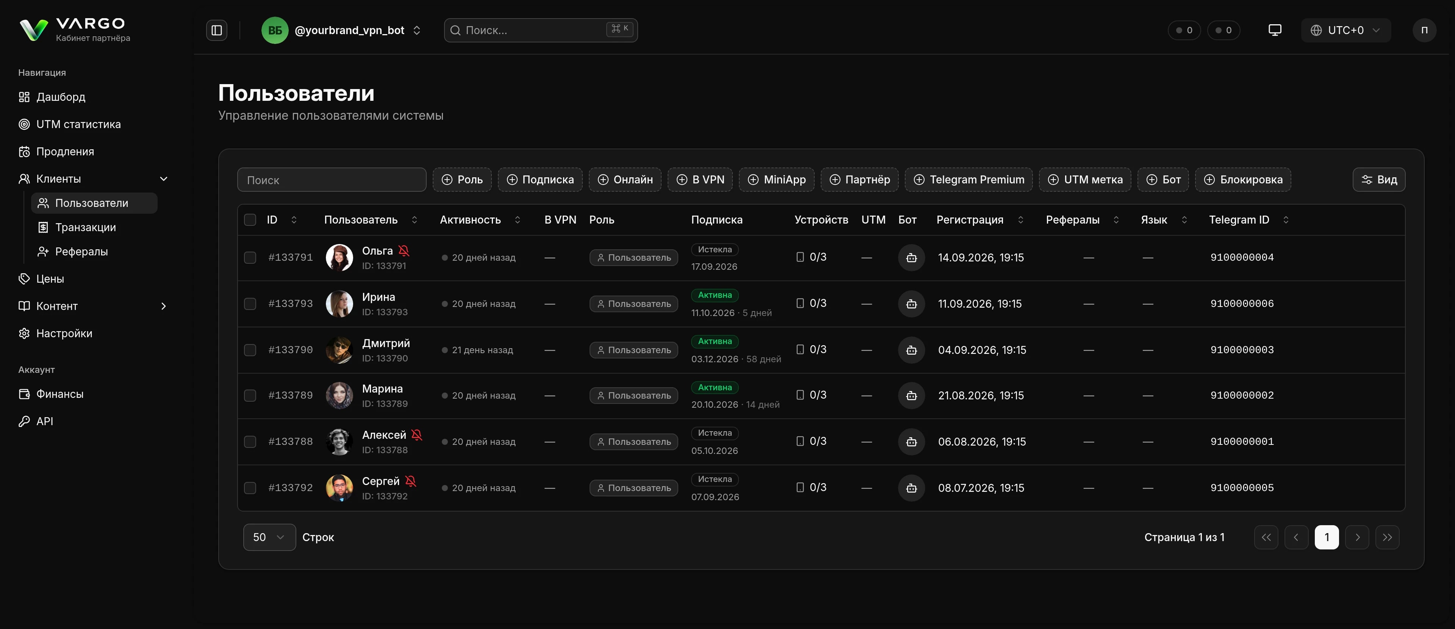Open the UTC+0 timezone dropdown
The image size is (1455, 629).
point(1345,30)
